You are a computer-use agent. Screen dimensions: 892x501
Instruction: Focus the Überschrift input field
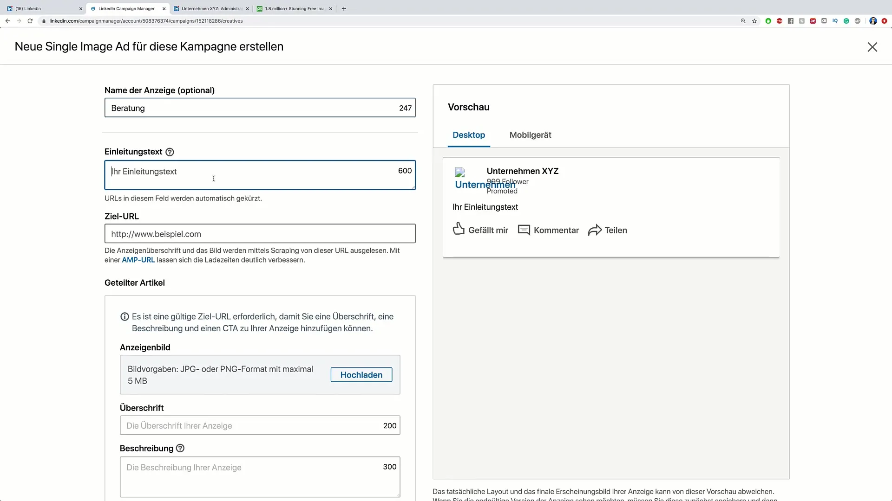click(x=260, y=425)
